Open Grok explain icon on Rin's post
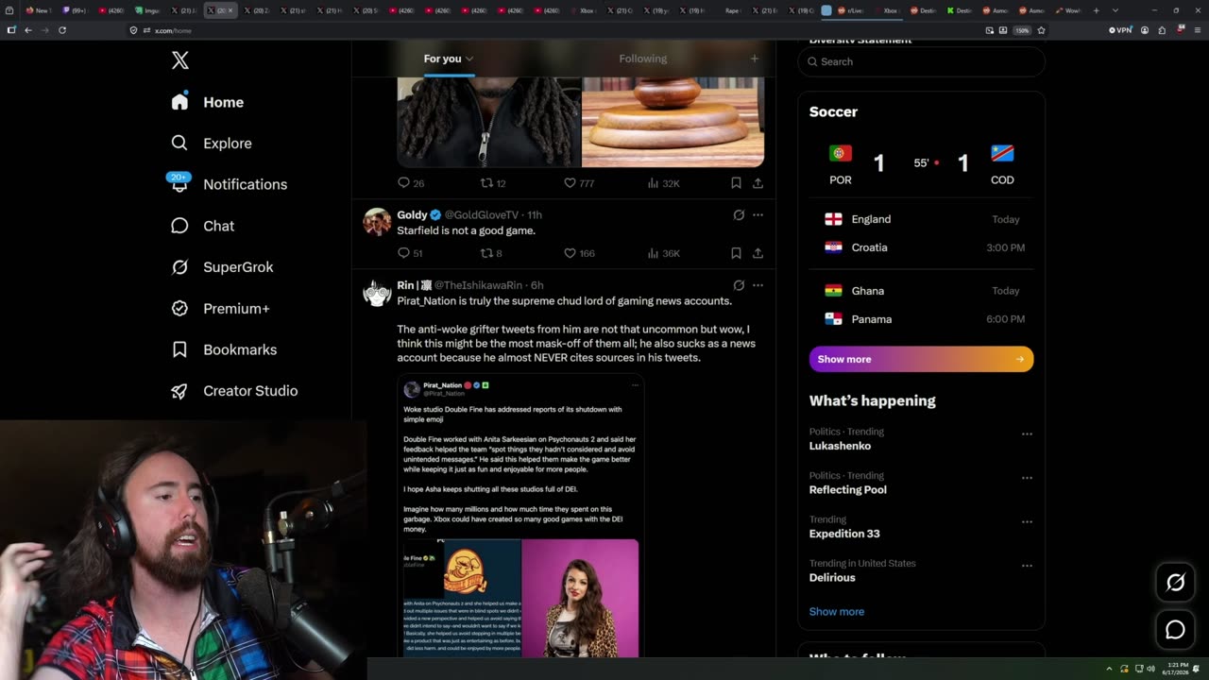This screenshot has width=1209, height=680. pyautogui.click(x=739, y=285)
